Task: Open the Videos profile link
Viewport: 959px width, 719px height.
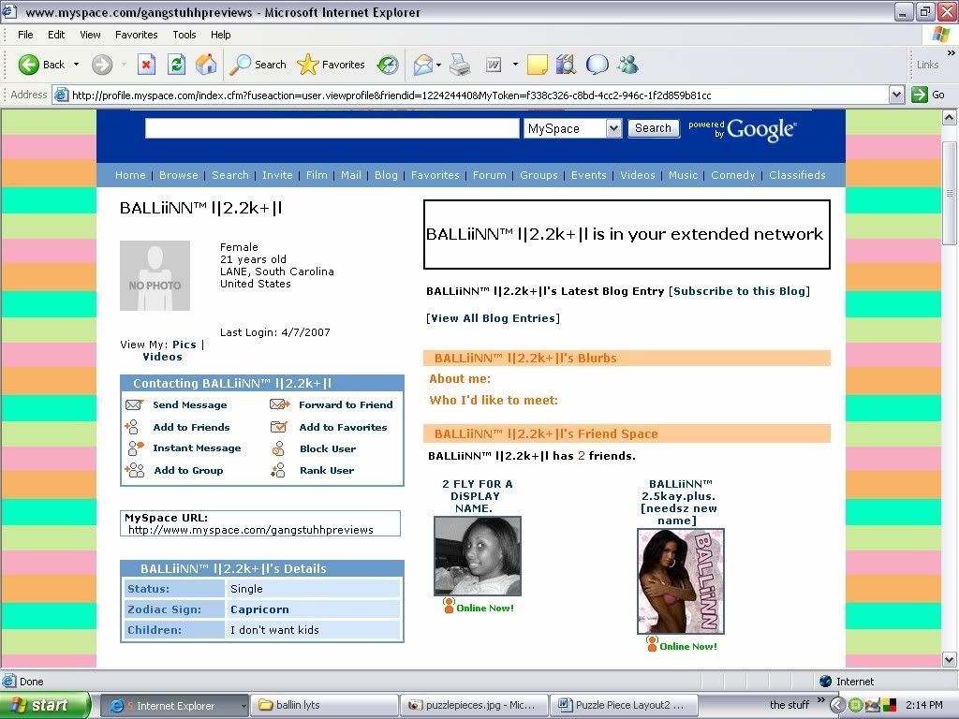Action: [163, 357]
